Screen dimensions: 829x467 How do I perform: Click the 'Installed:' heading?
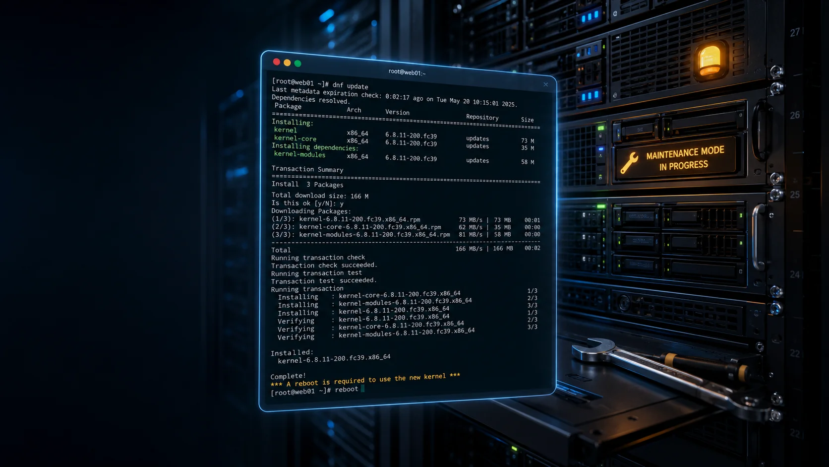(x=292, y=353)
